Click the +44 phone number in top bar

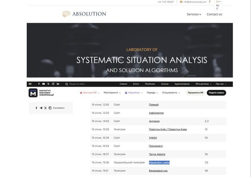[165, 2]
